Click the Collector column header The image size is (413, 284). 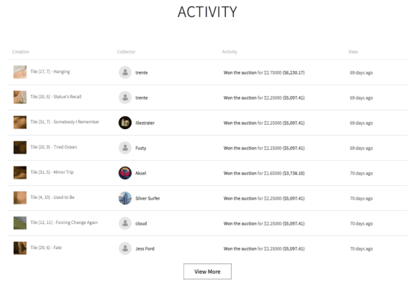coord(126,52)
